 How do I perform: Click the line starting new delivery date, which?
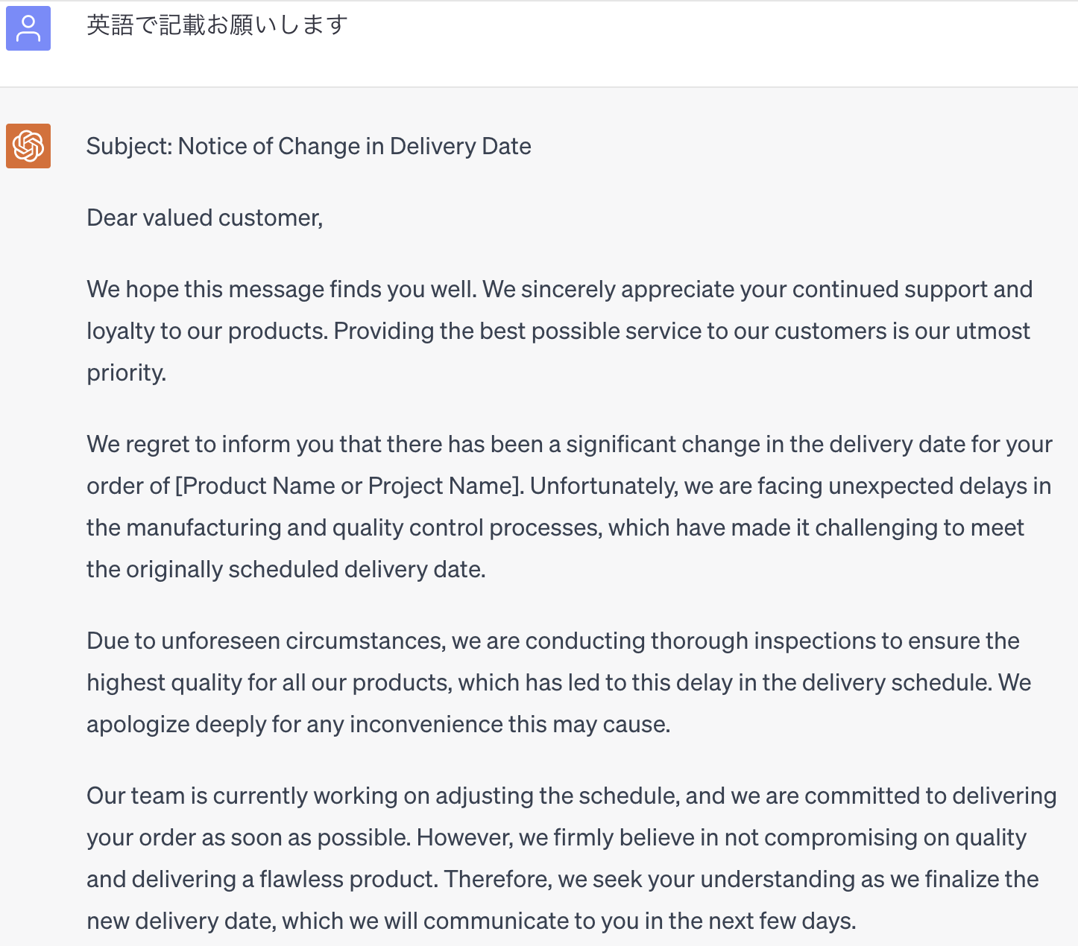click(471, 921)
